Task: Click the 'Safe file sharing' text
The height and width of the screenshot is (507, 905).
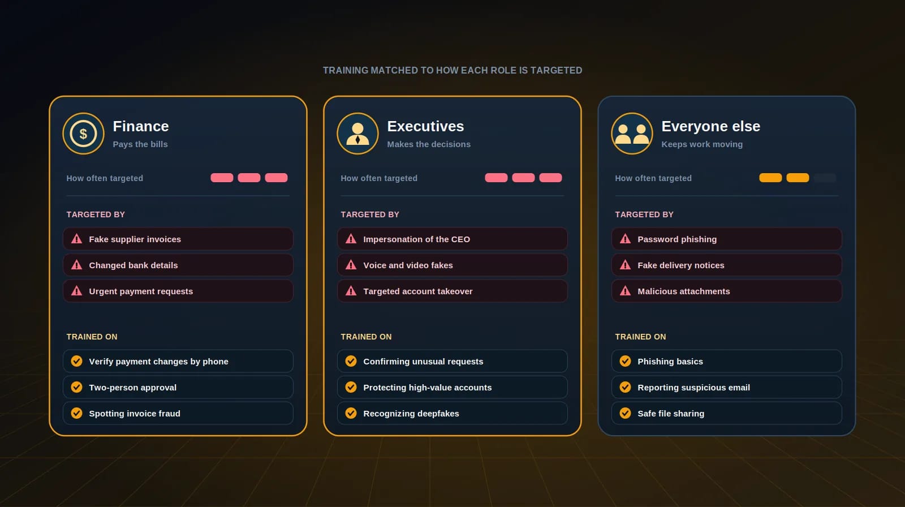Action: coord(671,414)
